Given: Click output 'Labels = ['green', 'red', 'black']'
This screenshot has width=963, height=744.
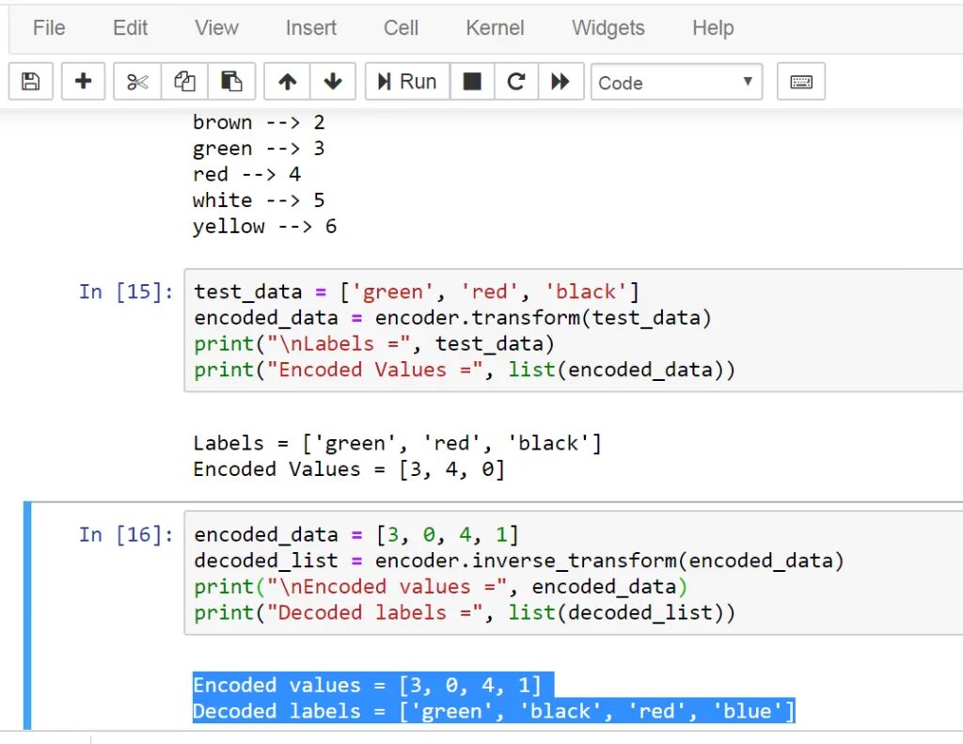Looking at the screenshot, I should coord(398,444).
